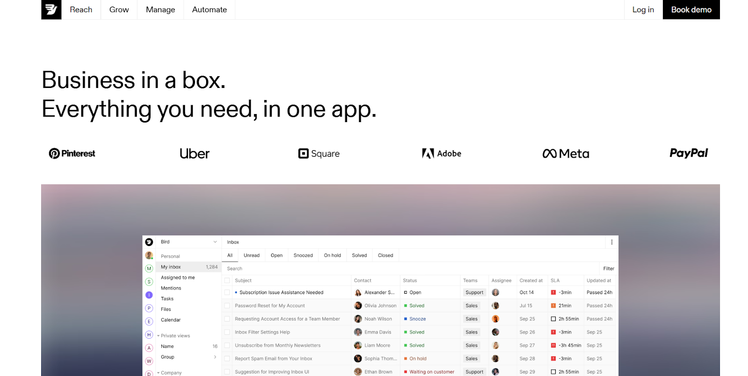This screenshot has width=748, height=376.
Task: Open the Reach menu in top navigation
Action: pos(81,9)
